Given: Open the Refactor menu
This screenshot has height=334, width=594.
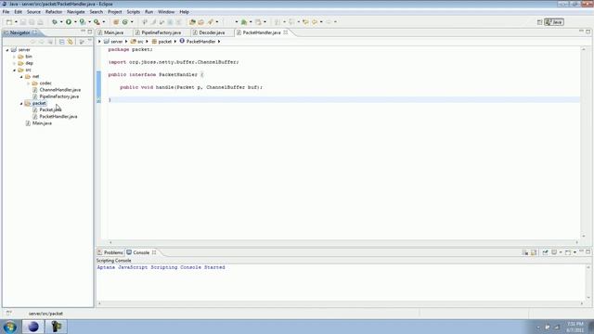Looking at the screenshot, I should pos(54,12).
